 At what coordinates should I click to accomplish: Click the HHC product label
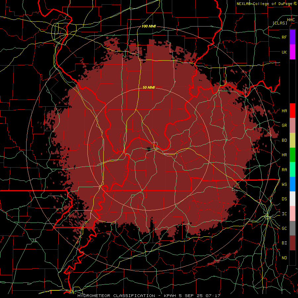click(x=291, y=20)
